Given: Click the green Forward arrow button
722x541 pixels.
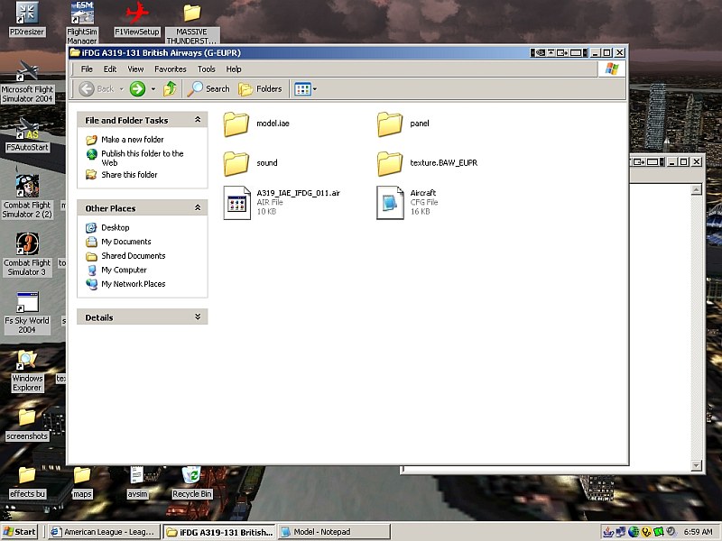Looking at the screenshot, I should coord(137,88).
